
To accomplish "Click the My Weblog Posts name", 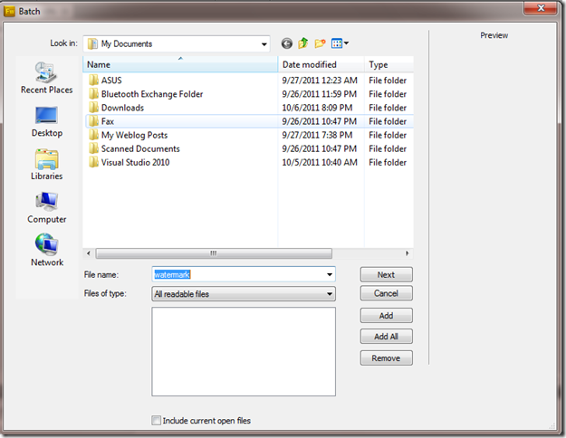I will click(134, 135).
